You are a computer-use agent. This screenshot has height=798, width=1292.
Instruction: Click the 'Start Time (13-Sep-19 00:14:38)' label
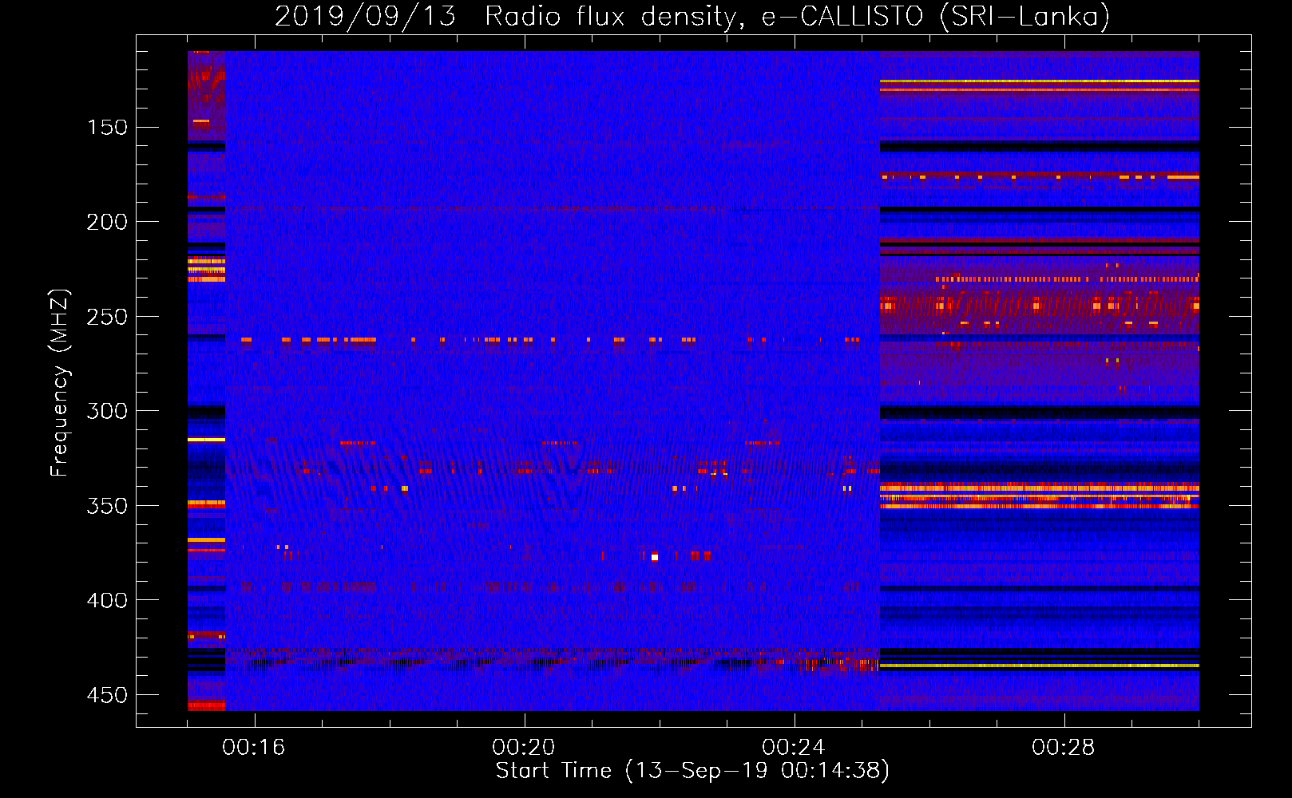click(692, 771)
